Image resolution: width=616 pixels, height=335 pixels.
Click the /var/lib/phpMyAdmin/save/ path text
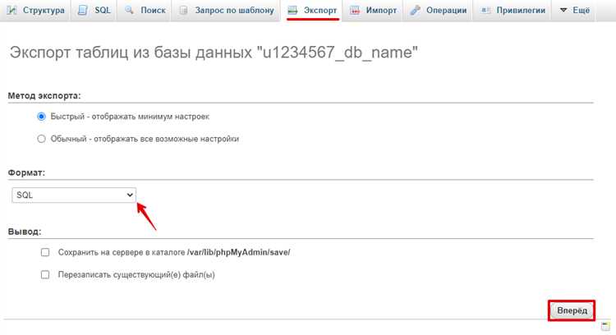(x=238, y=253)
